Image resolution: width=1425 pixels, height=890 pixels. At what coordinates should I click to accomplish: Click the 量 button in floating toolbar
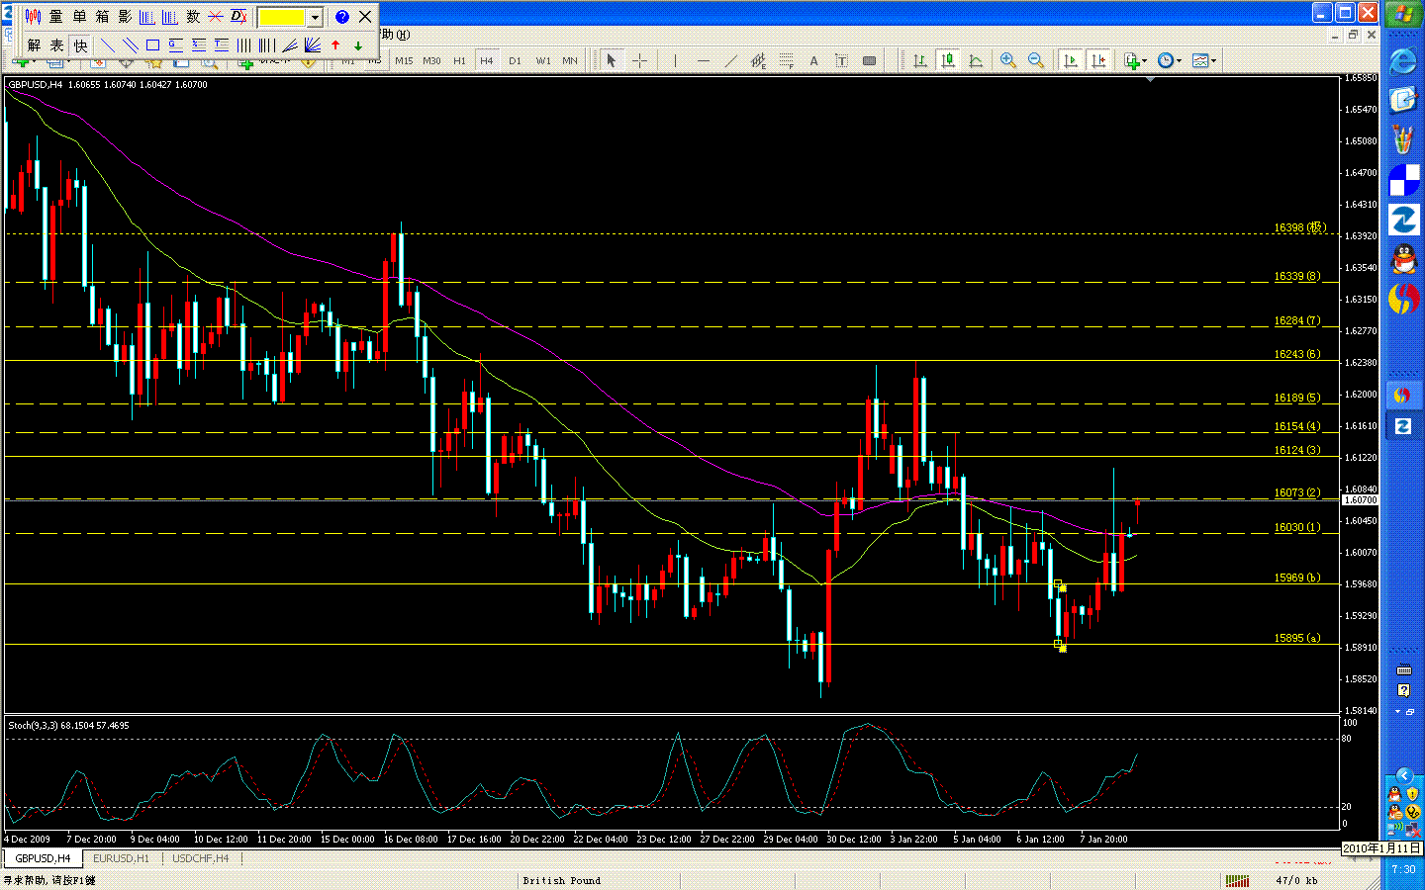(56, 17)
